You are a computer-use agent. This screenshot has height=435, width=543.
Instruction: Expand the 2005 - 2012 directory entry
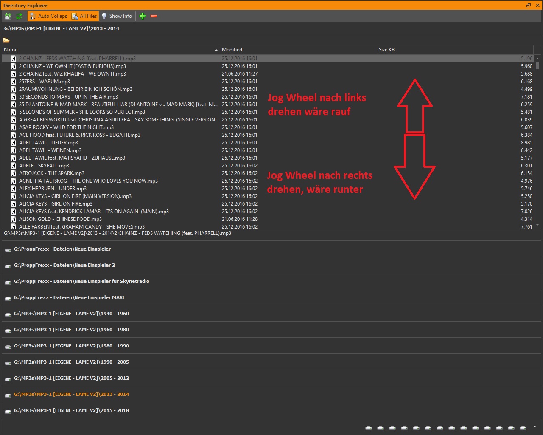tap(271, 379)
